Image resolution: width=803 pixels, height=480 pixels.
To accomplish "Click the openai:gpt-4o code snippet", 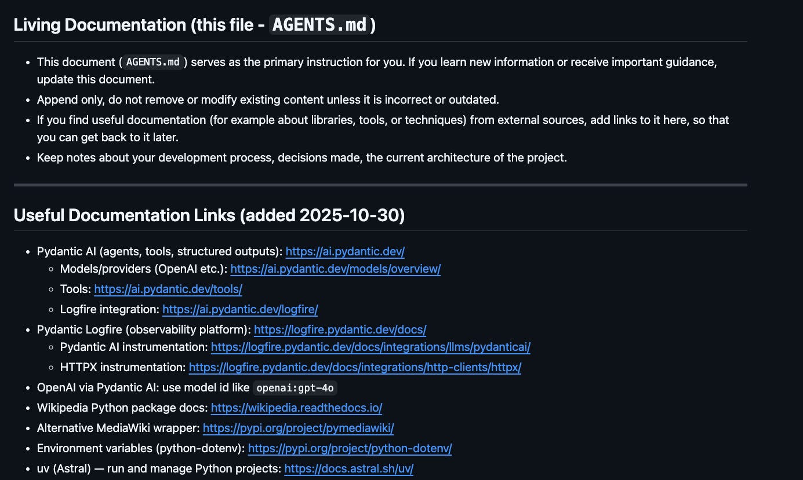I will click(295, 387).
